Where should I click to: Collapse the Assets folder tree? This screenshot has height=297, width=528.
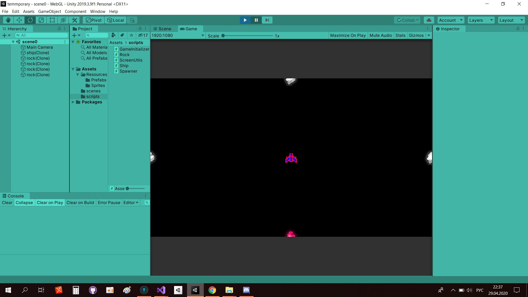tap(73, 69)
